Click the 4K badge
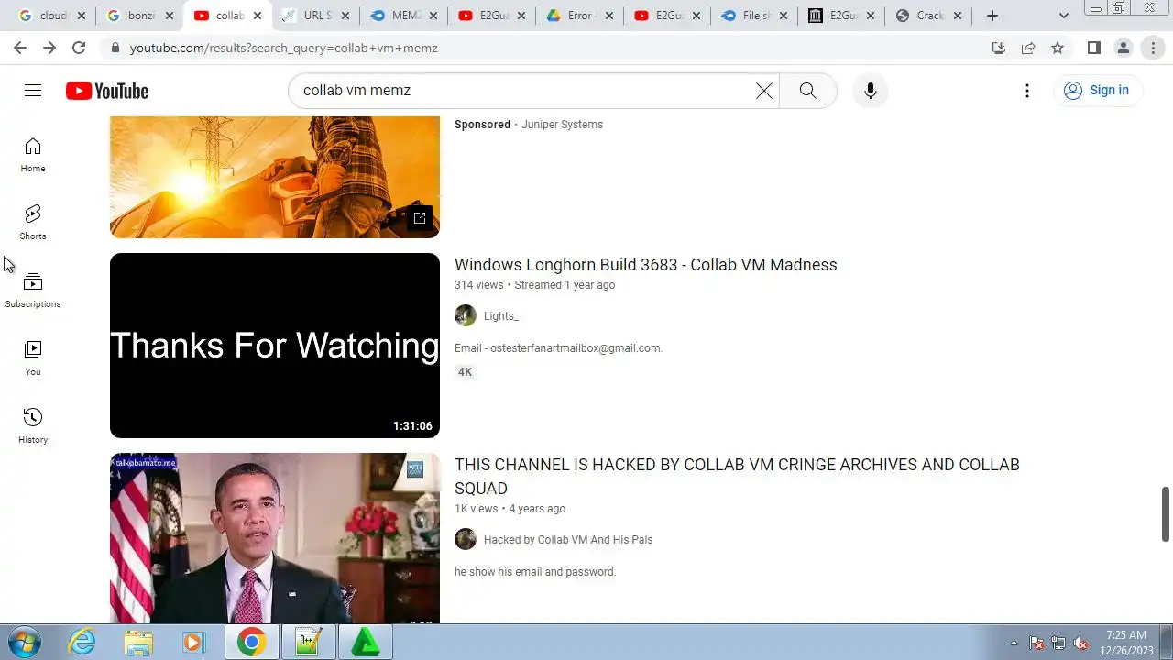Screen dimensions: 1173x660 pyautogui.click(x=465, y=372)
